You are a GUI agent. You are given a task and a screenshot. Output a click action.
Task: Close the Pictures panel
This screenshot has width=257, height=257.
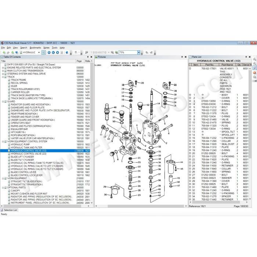tap(185, 57)
